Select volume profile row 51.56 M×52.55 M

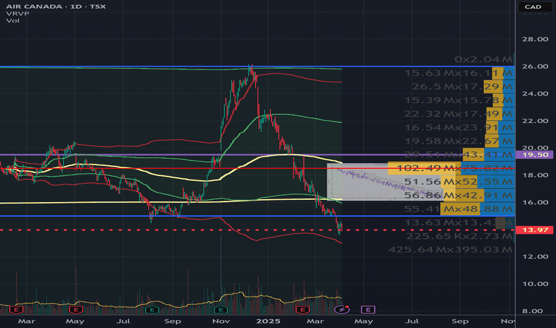point(459,181)
